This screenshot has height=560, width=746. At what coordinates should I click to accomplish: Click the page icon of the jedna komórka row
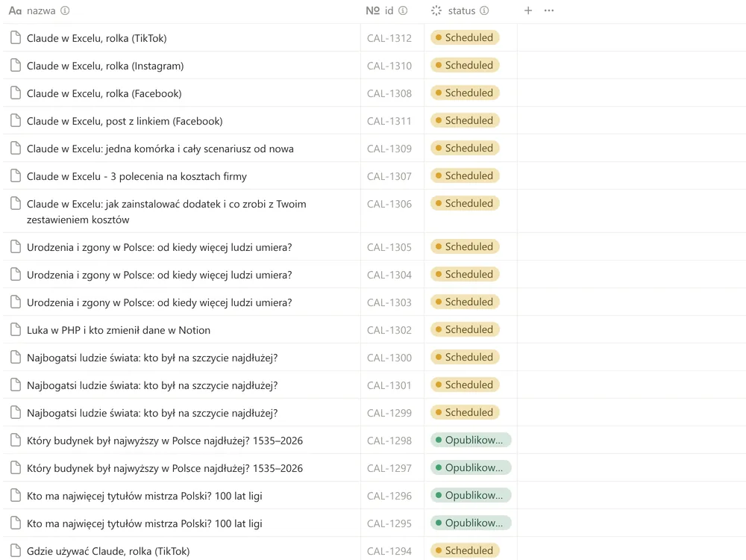tap(16, 148)
